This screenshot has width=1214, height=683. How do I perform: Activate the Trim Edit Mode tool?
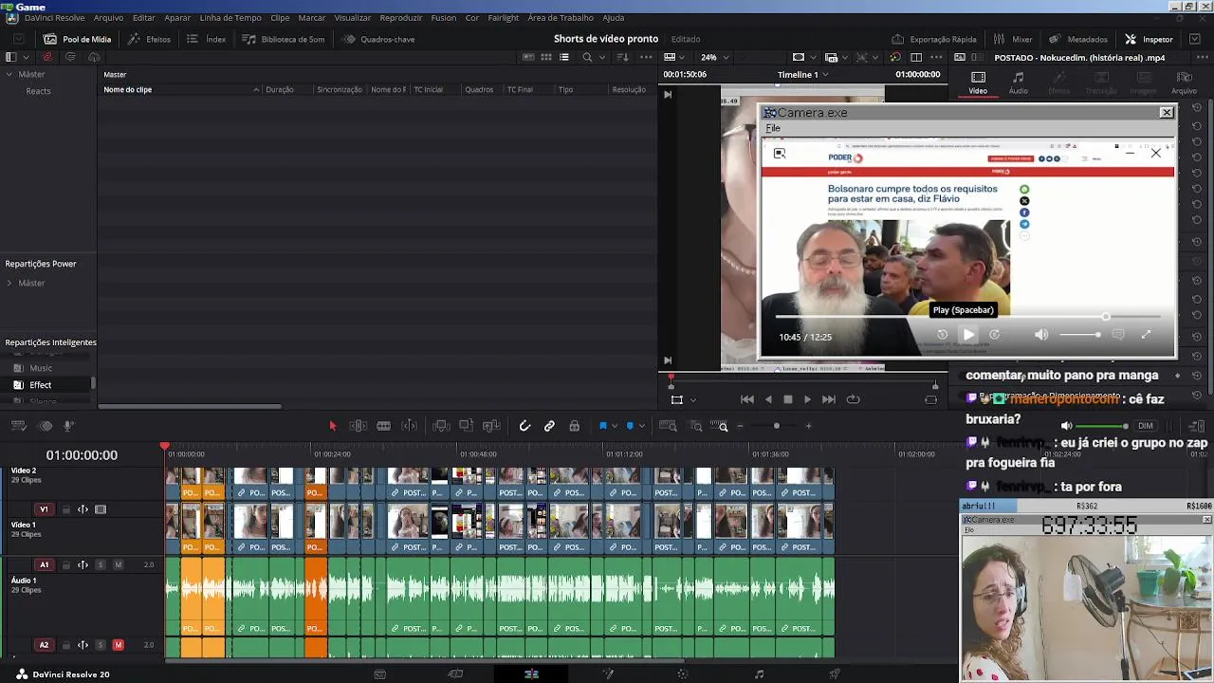tap(359, 426)
